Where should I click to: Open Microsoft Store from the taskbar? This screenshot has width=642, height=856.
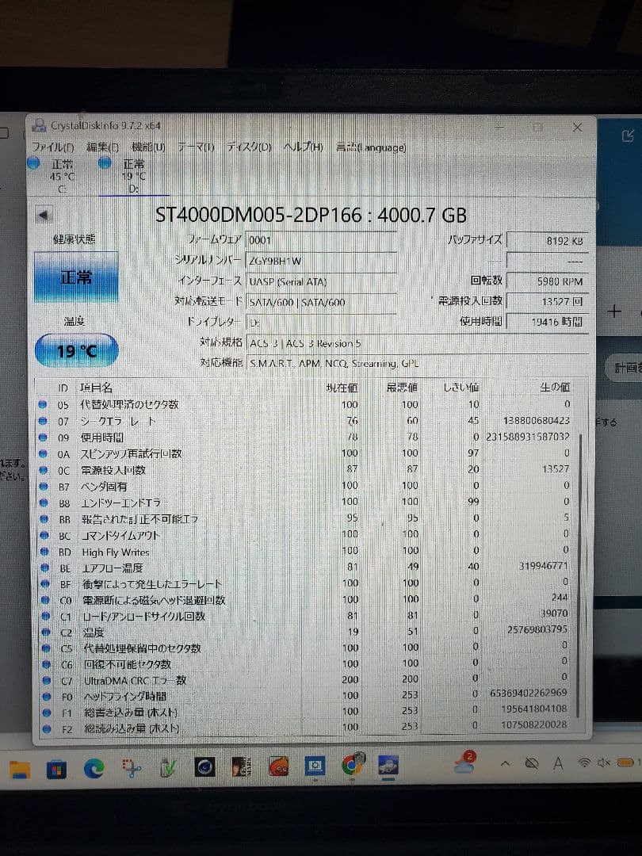pyautogui.click(x=56, y=769)
